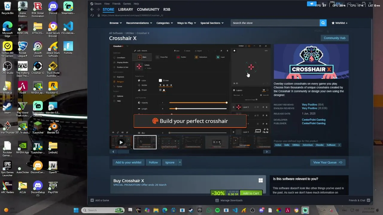383x215 pixels.
Task: Open ARC Raiders desktop shortcut
Action: (x=7, y=188)
